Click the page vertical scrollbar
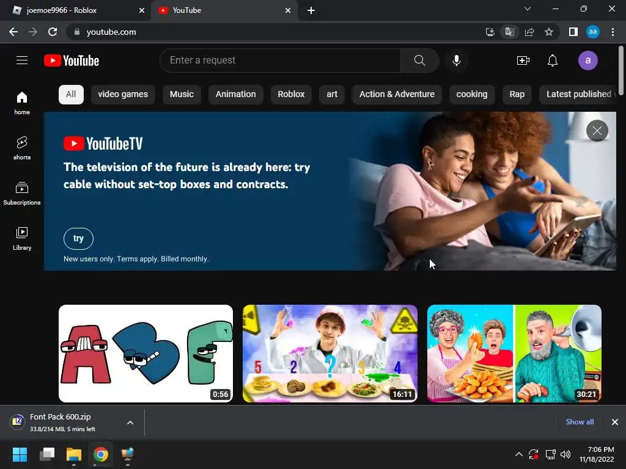The width and height of the screenshot is (626, 469). click(x=621, y=71)
